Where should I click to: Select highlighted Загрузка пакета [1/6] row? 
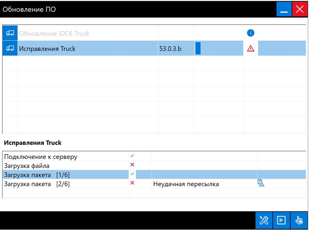(x=37, y=175)
